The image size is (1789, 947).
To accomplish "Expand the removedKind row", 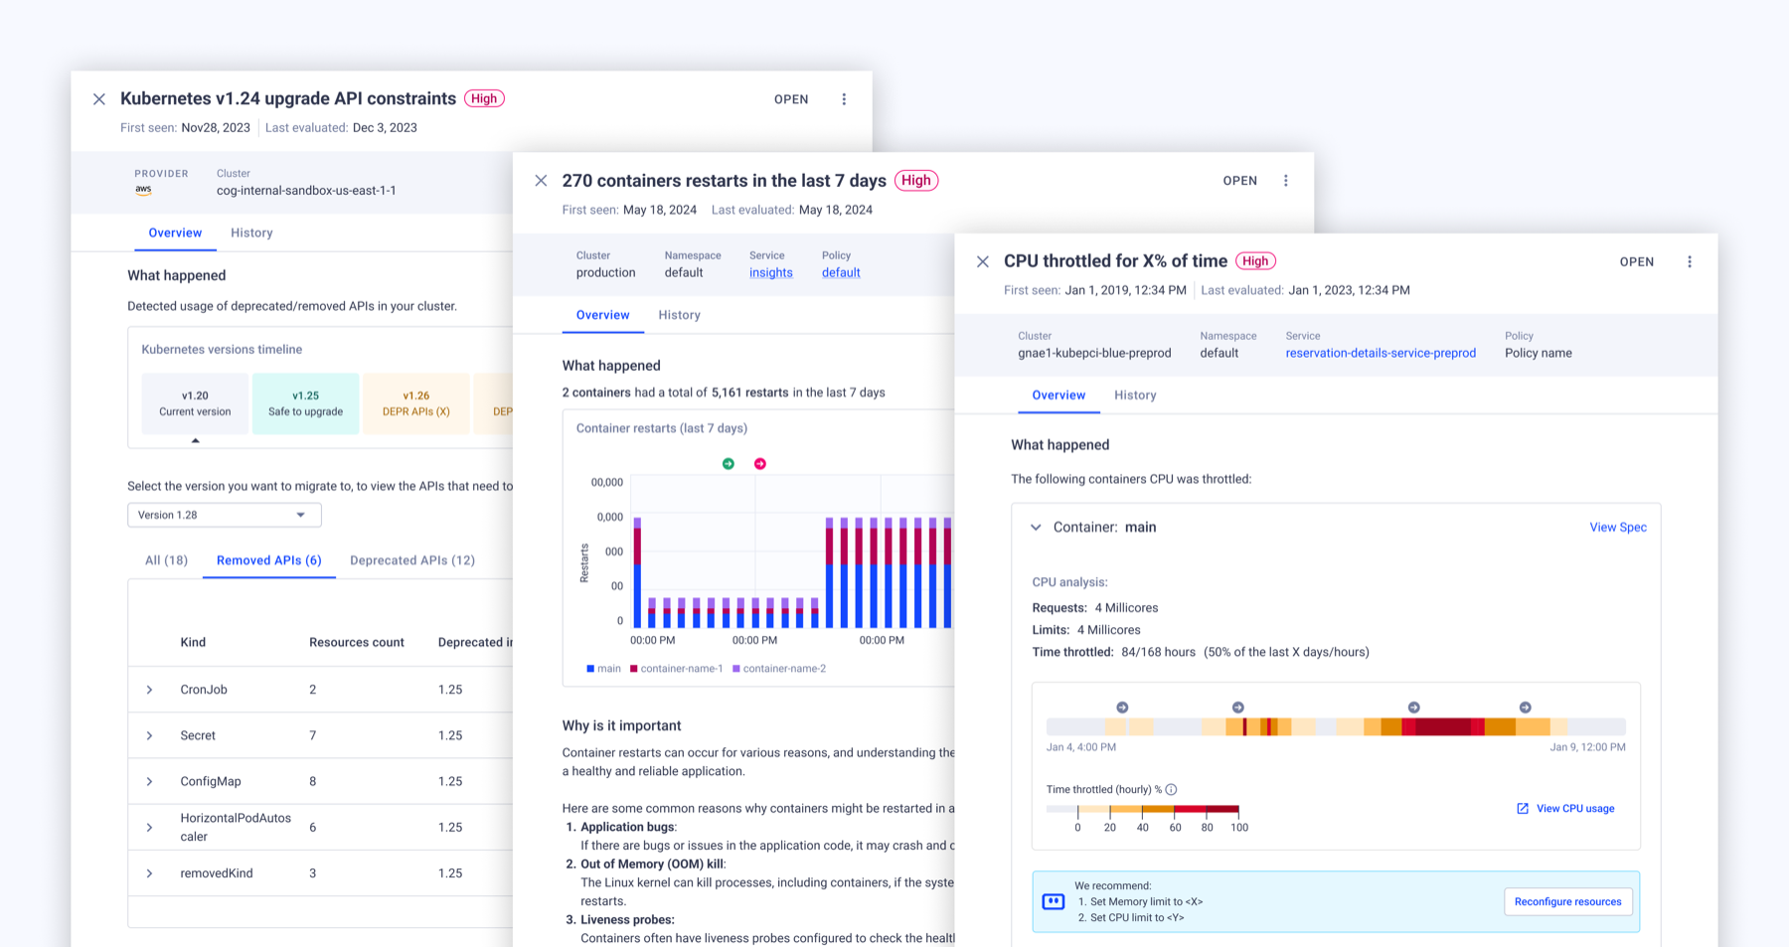I will coord(150,874).
